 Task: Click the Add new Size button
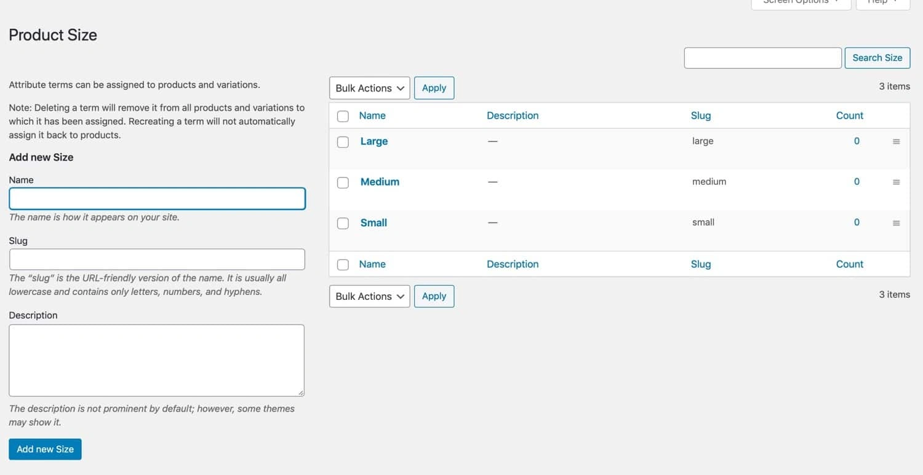(x=45, y=449)
